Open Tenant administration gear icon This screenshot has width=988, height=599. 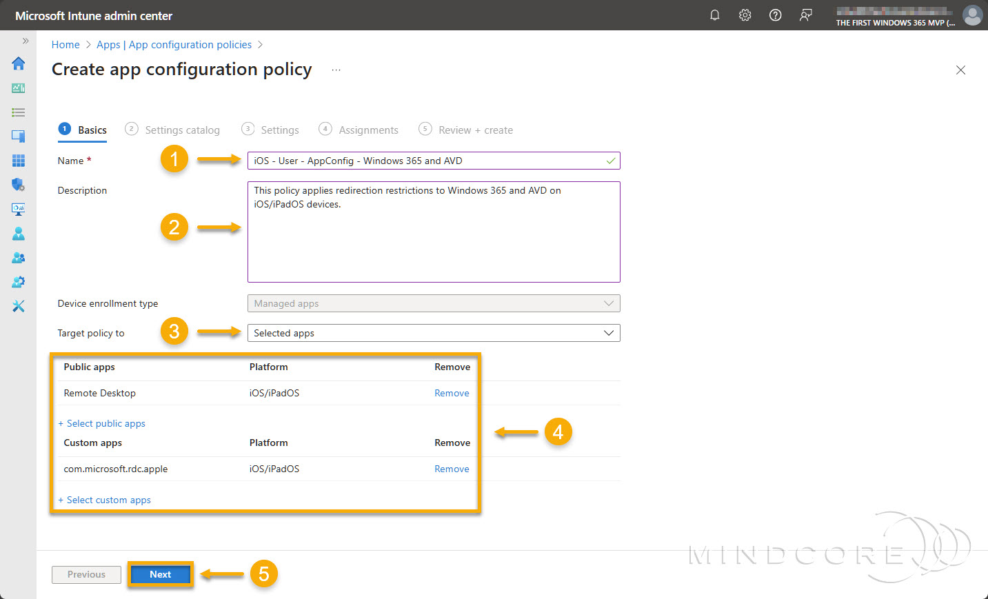[19, 282]
